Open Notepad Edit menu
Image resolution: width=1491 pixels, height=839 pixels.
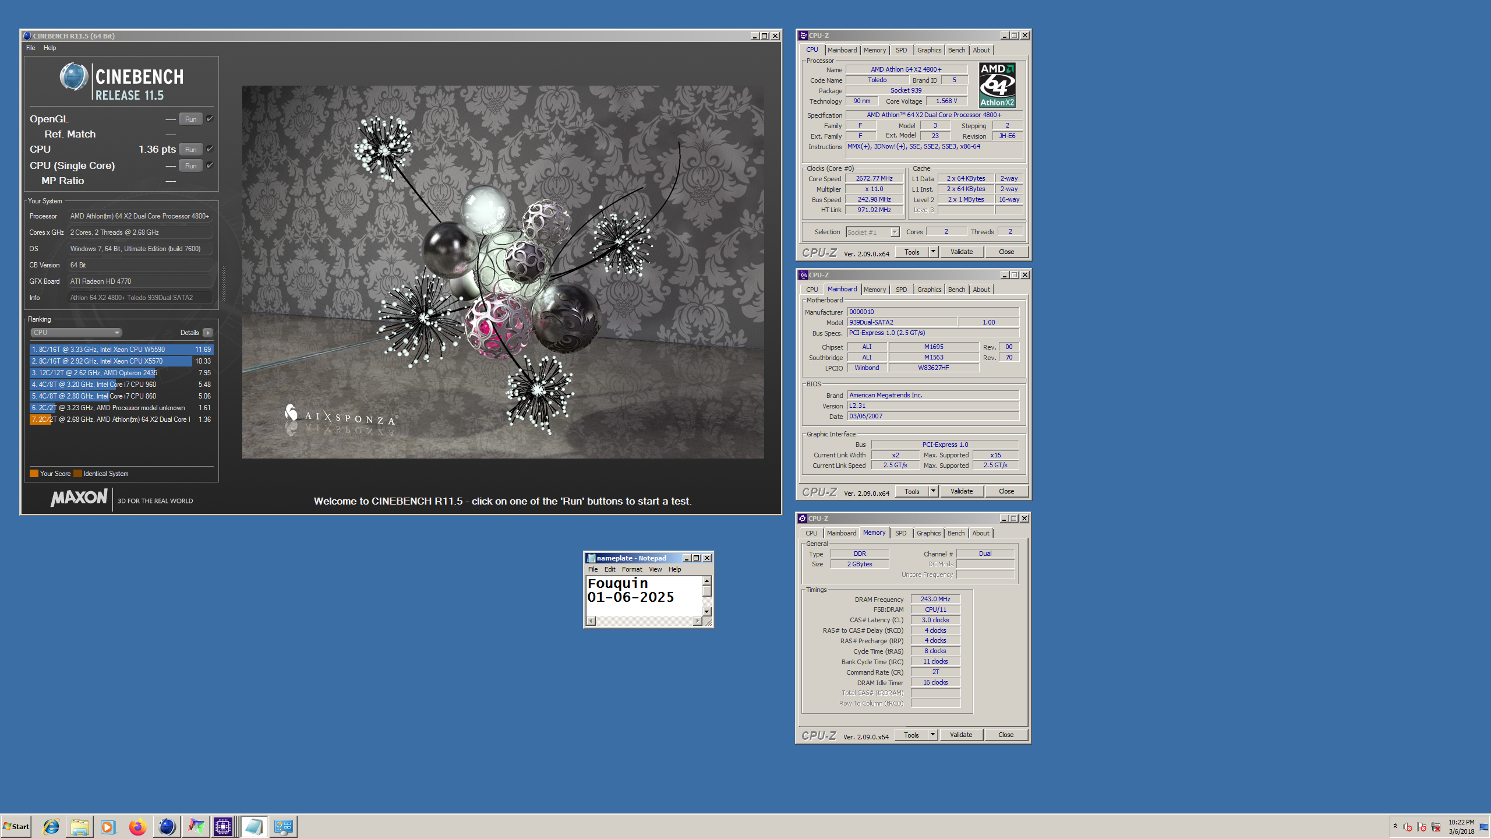(x=610, y=569)
